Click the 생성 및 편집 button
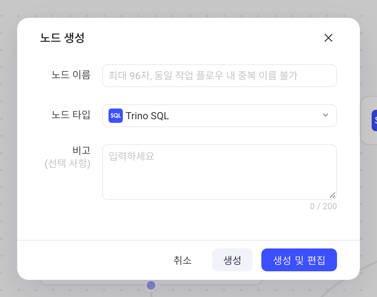Screen dimensions: 377x297 299,260
